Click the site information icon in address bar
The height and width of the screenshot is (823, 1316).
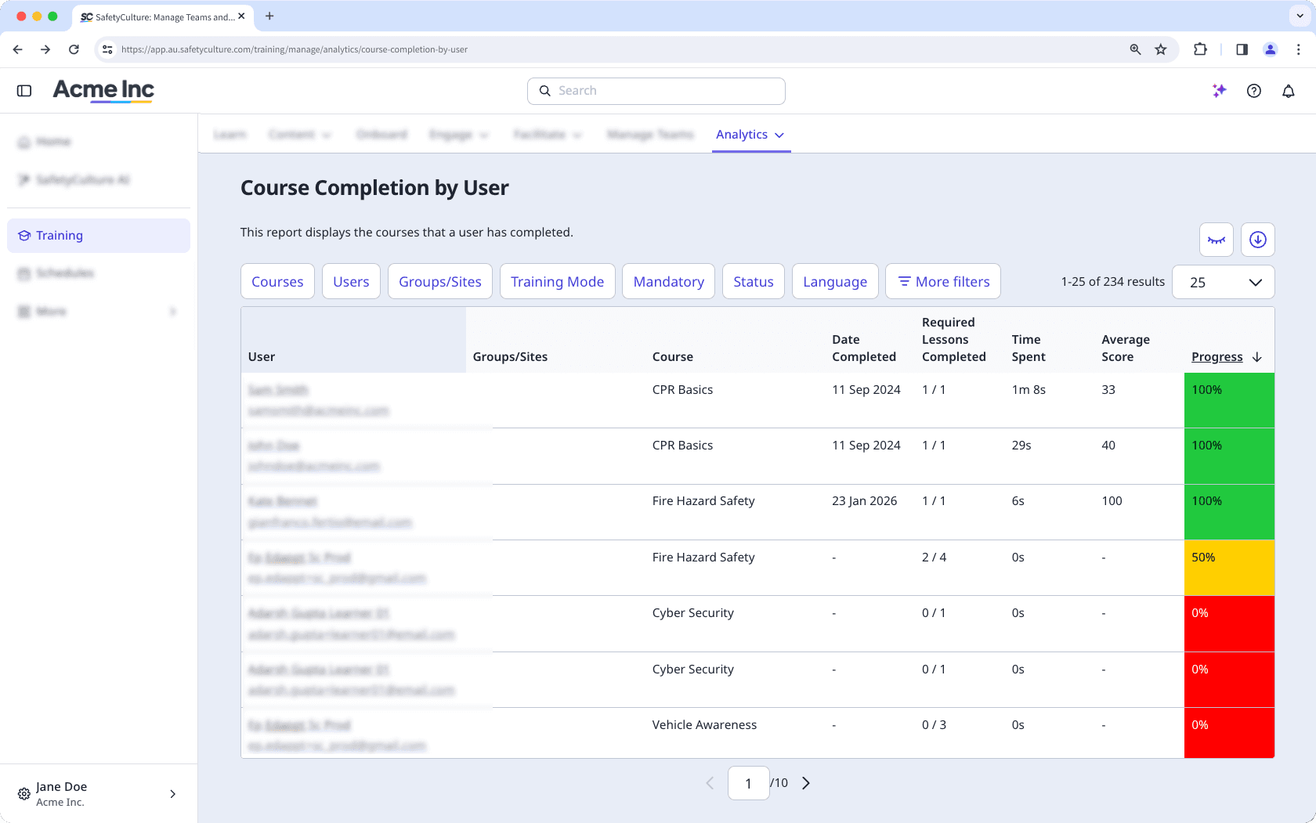click(x=107, y=49)
